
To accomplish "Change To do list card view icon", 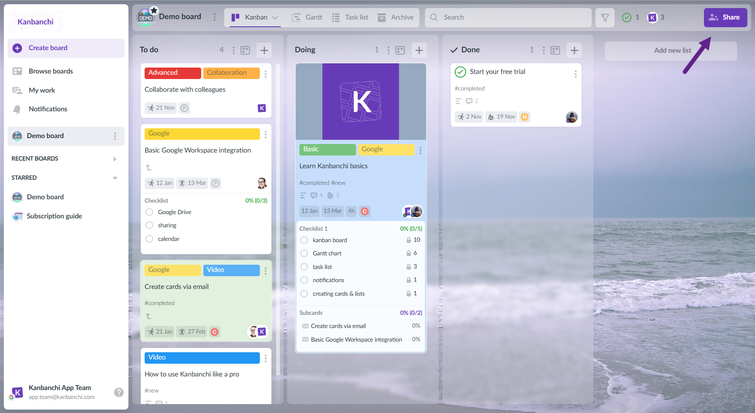I will [245, 50].
